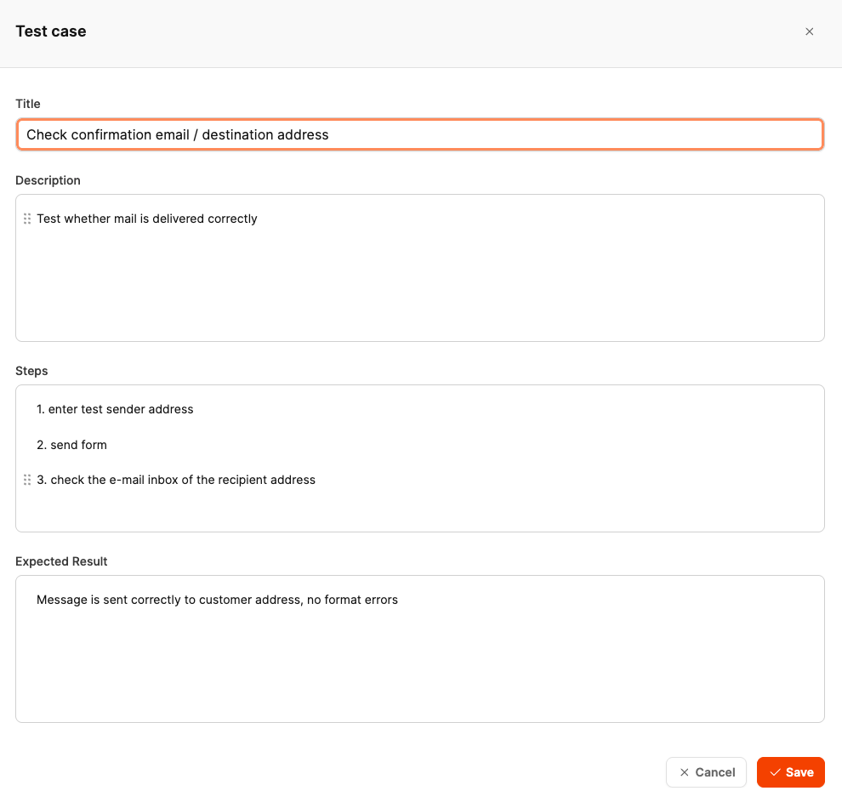Click the X icon inside the Cancel button

(684, 772)
